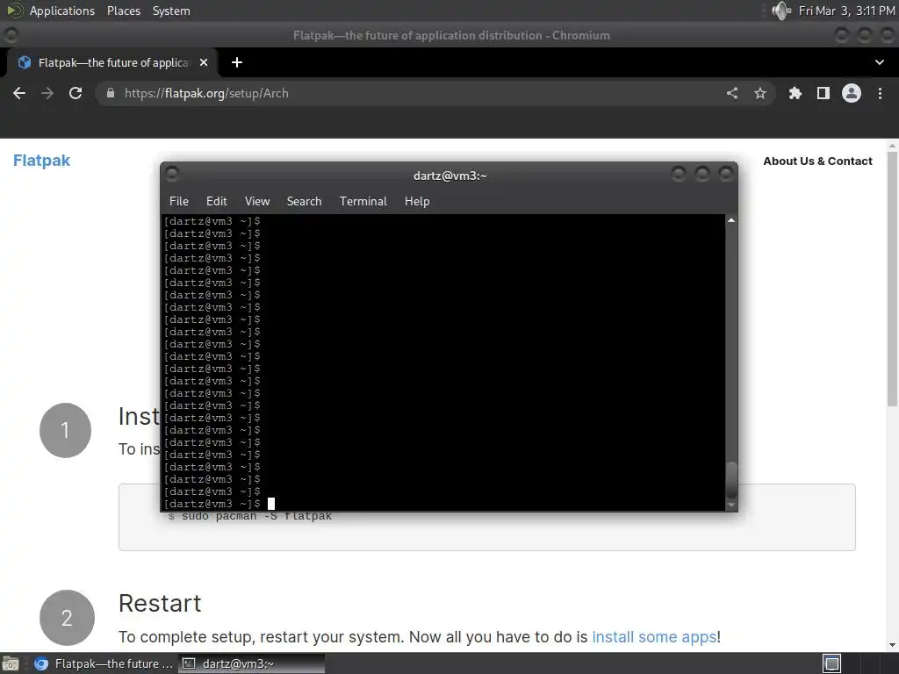Open the terminal View menu

click(x=257, y=201)
